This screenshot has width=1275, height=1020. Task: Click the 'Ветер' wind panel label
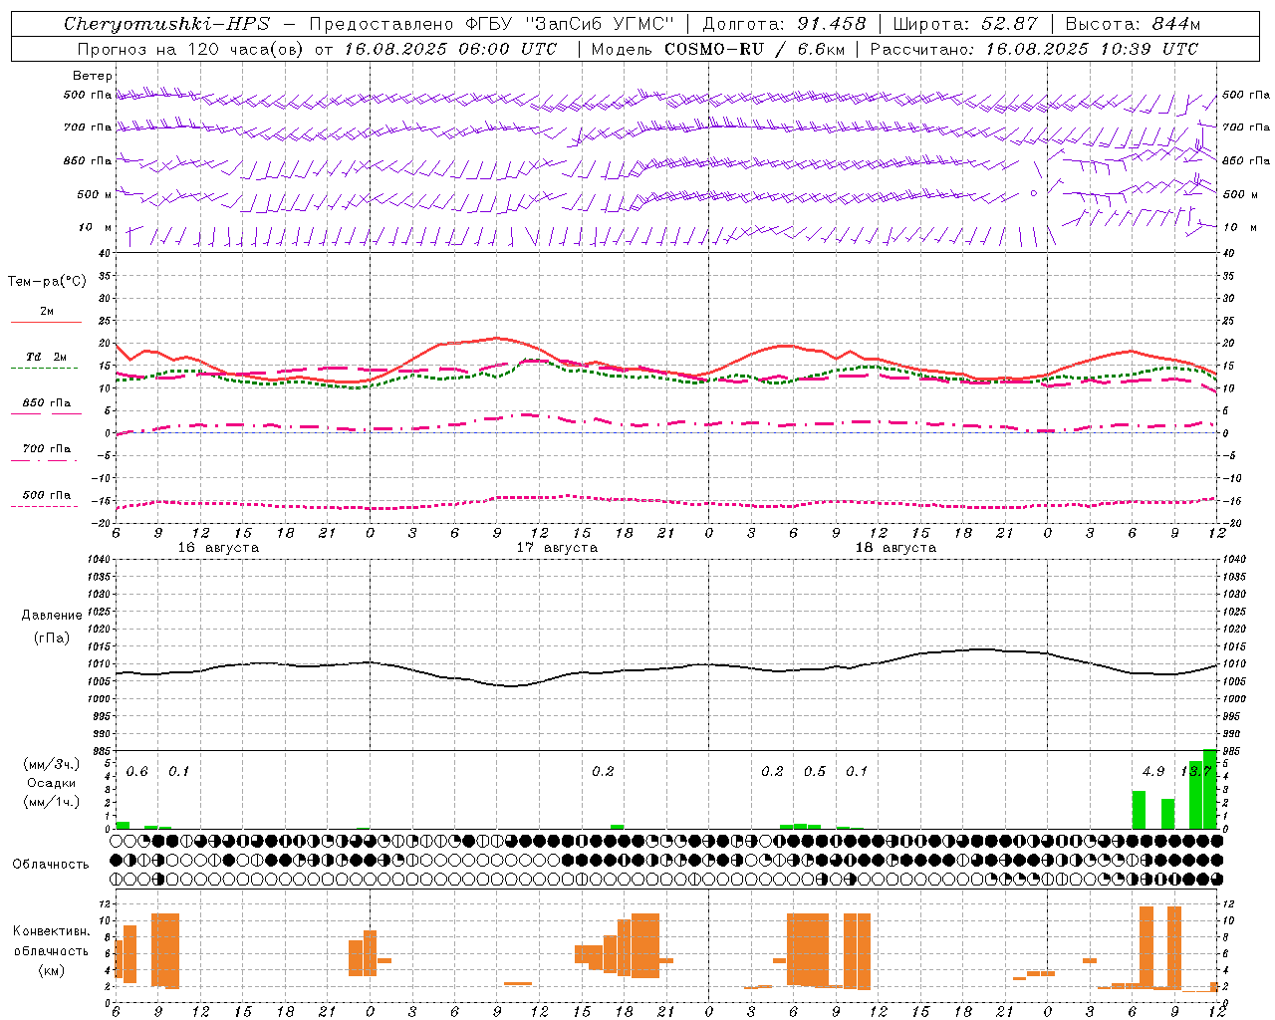tap(93, 76)
